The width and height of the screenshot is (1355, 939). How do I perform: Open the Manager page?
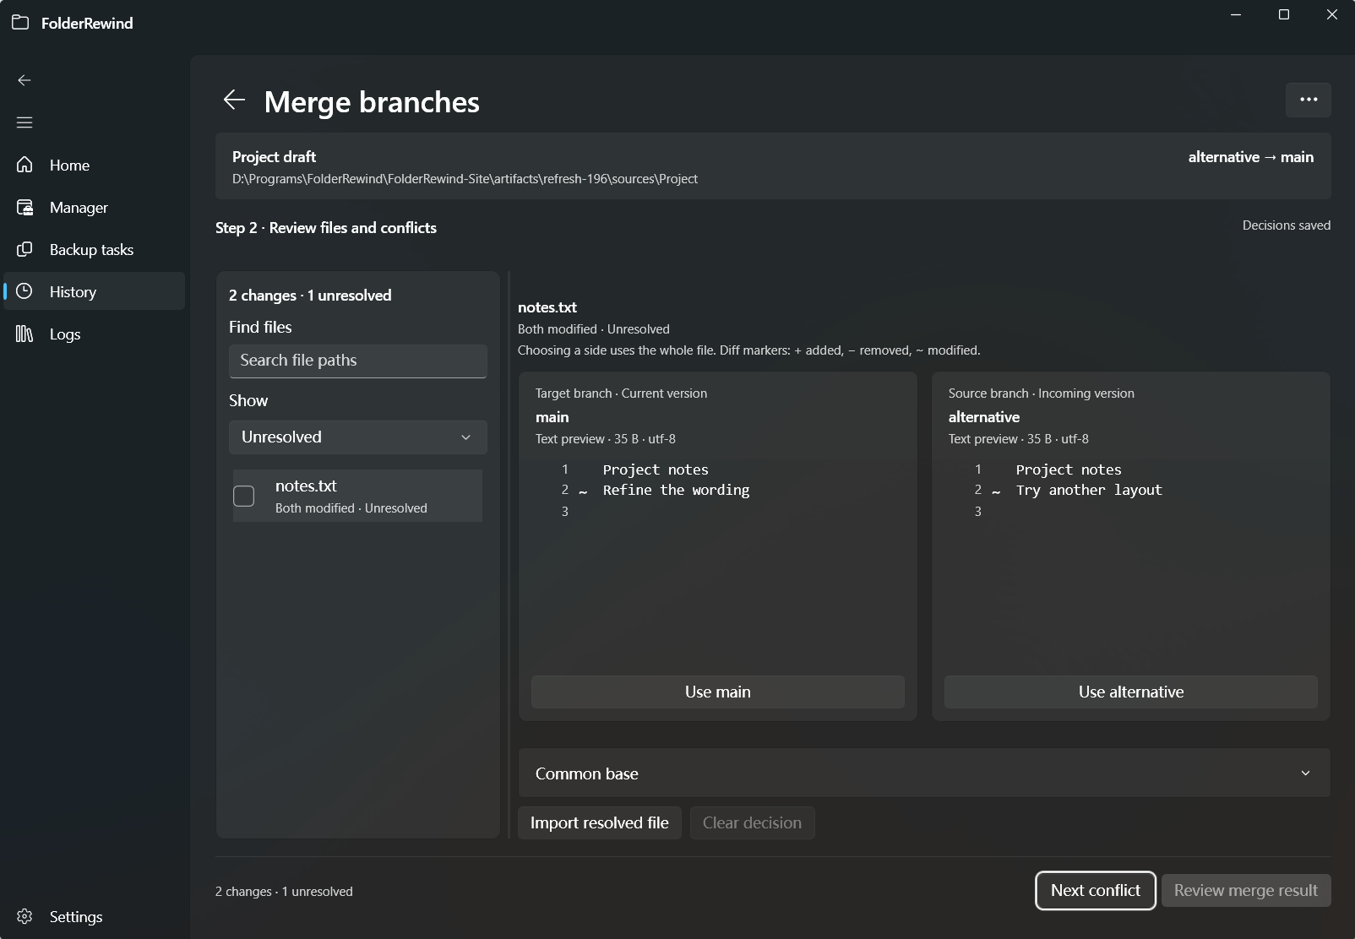click(x=94, y=207)
